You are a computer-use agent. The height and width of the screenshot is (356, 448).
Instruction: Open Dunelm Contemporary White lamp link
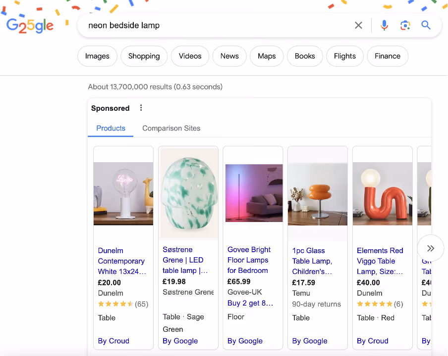tap(122, 261)
